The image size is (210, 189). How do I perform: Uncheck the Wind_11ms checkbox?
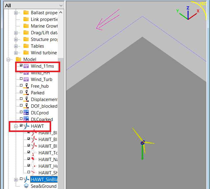(x=21, y=66)
